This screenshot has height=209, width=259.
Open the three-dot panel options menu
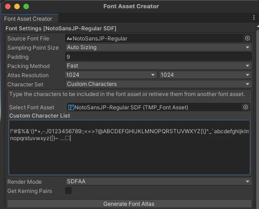click(x=253, y=17)
